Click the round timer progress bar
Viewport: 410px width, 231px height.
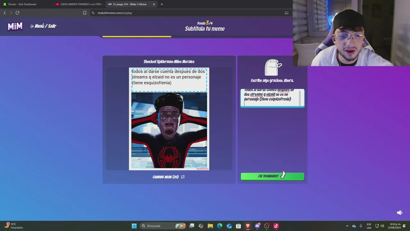click(198, 37)
